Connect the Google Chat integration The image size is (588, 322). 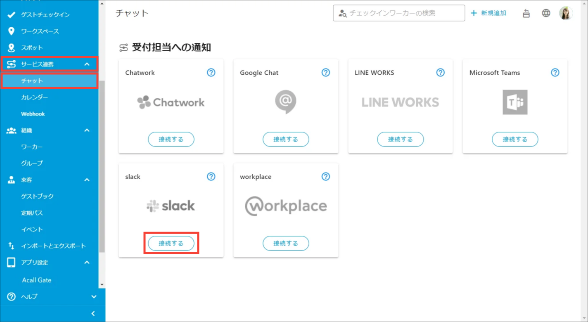(x=286, y=140)
